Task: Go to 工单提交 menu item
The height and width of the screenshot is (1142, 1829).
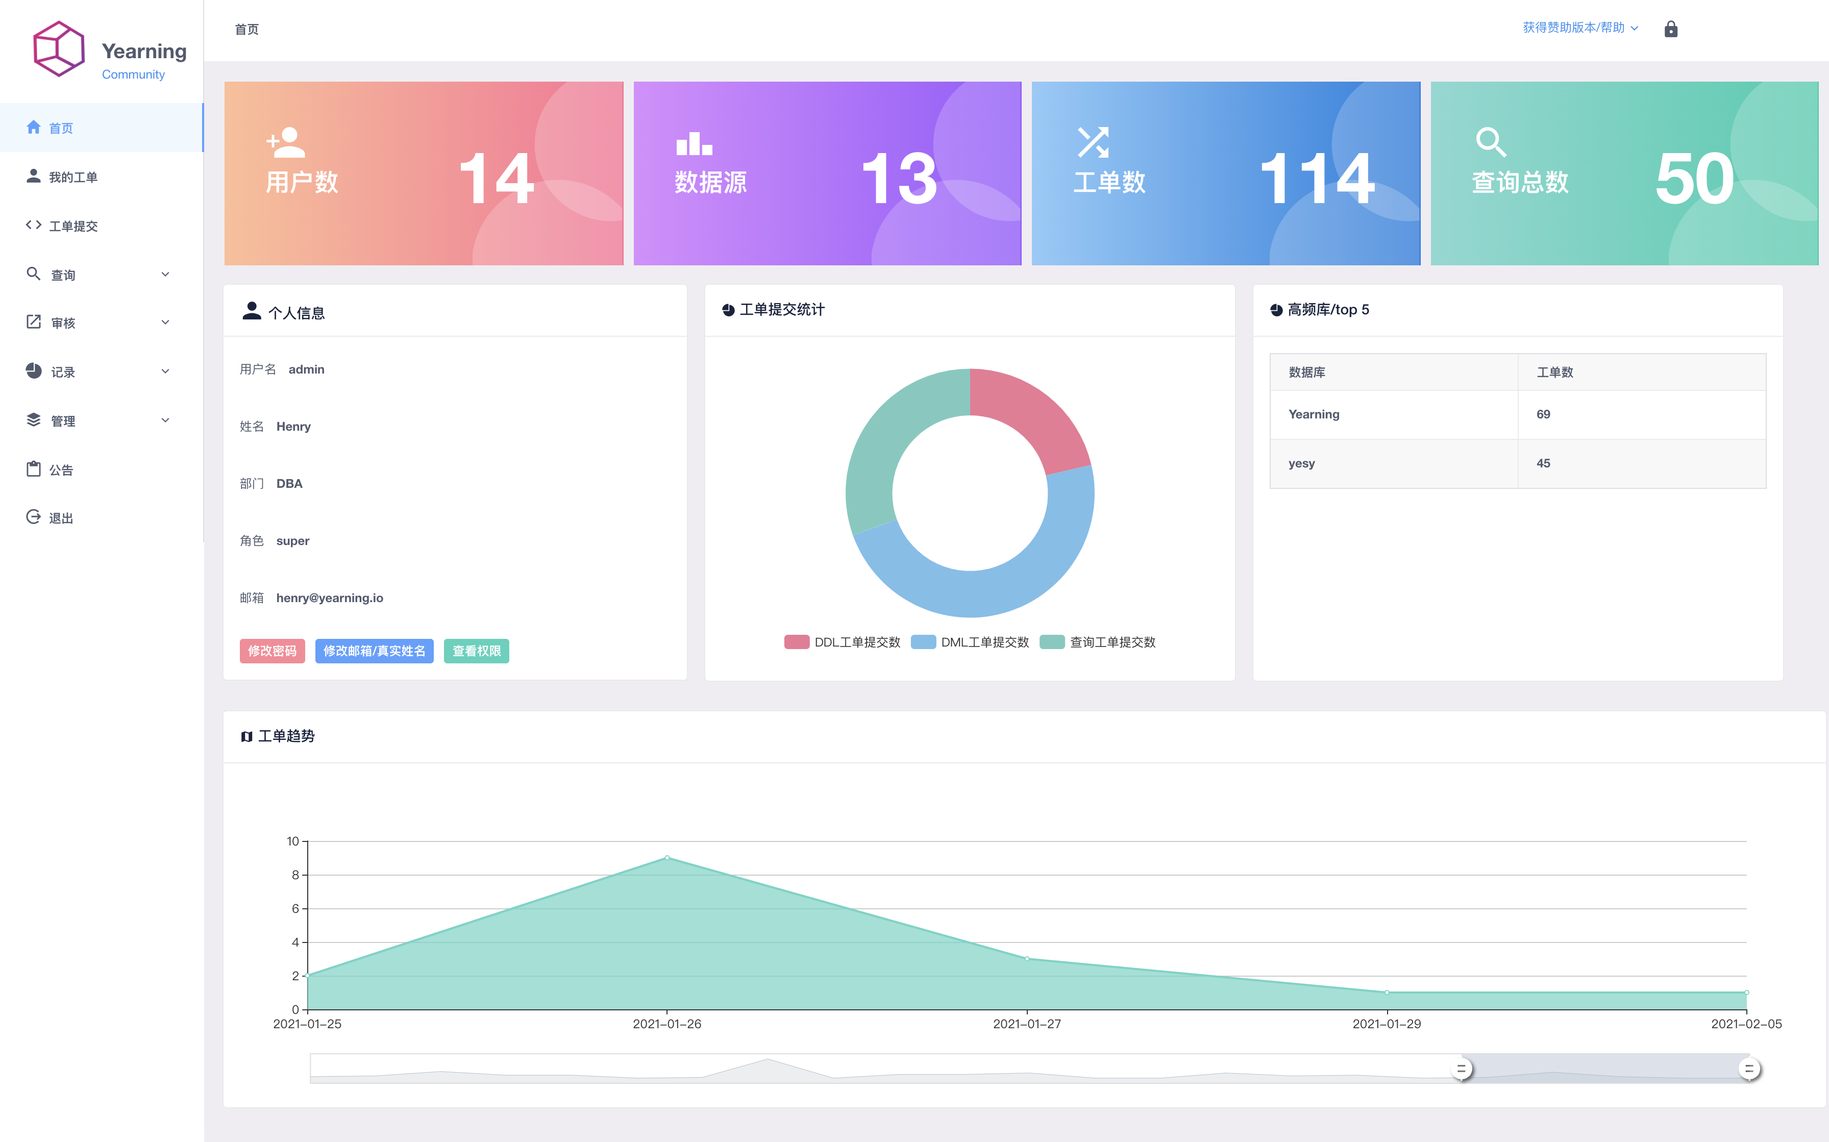Action: click(x=72, y=226)
